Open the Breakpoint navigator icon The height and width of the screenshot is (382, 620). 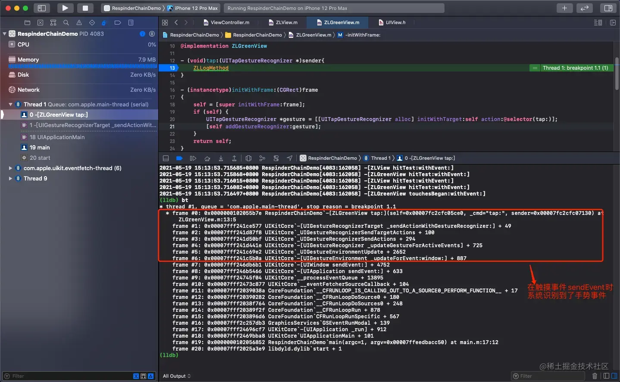click(118, 22)
